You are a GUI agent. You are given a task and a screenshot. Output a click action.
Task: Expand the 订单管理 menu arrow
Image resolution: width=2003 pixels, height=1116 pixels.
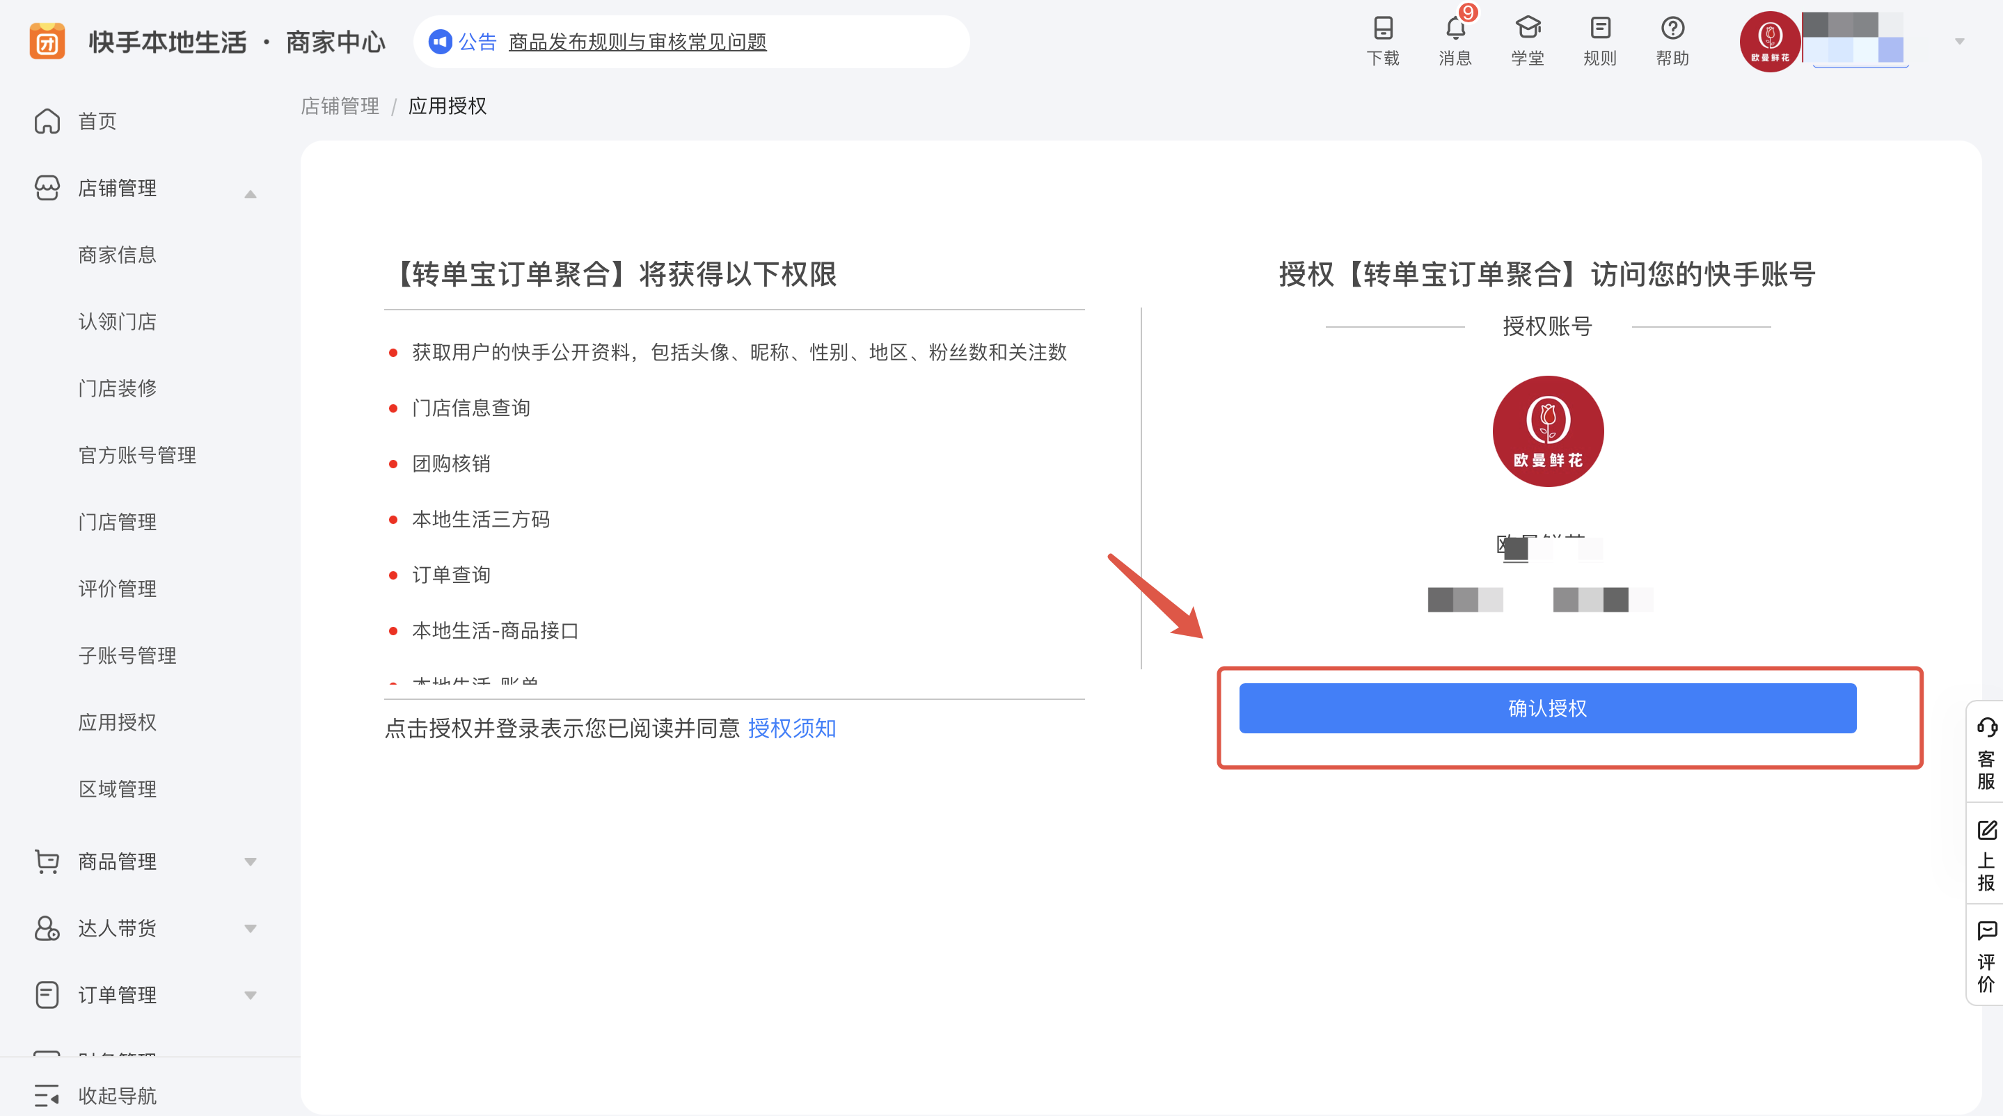pos(251,996)
